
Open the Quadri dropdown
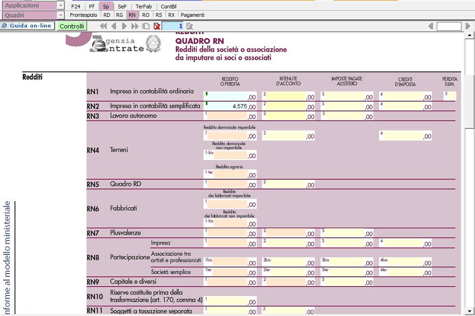[x=61, y=15]
